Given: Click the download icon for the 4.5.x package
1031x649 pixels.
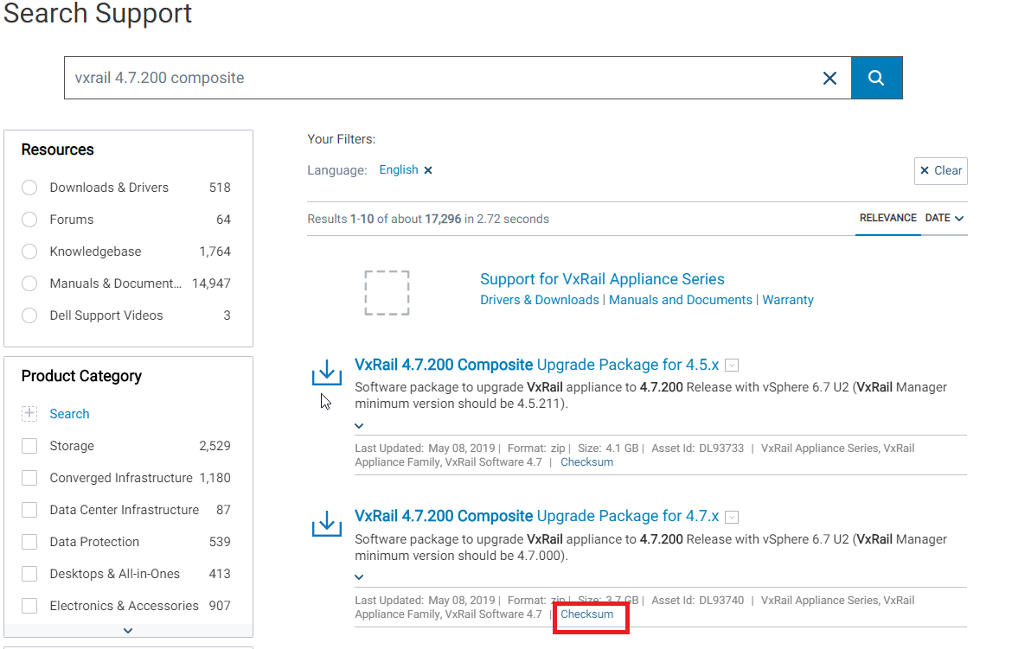Looking at the screenshot, I should pos(326,371).
